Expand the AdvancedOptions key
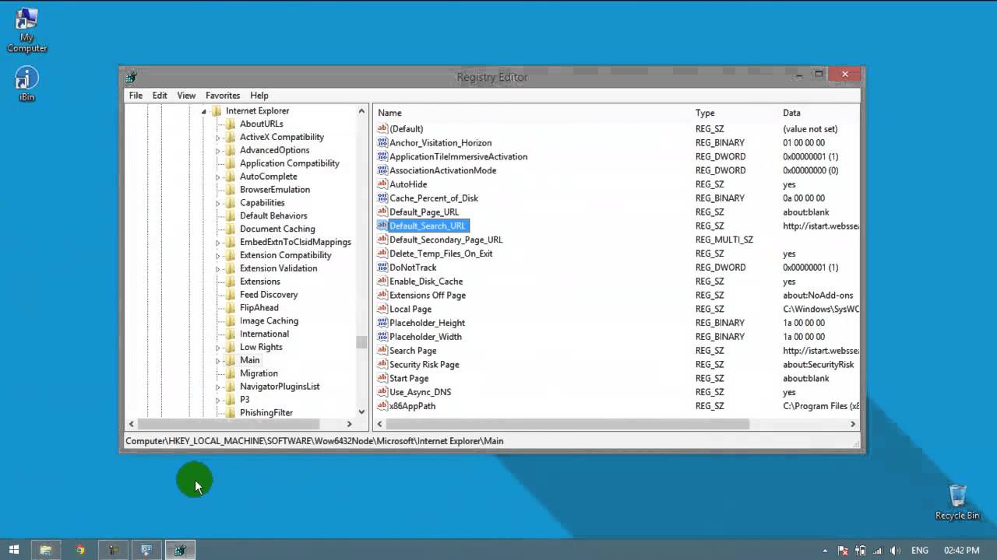The width and height of the screenshot is (997, 560). click(x=218, y=151)
